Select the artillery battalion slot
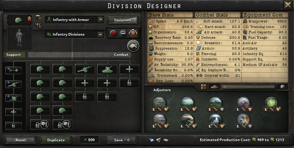Image resolution: width=294 pixels, height=148 pixels. [85, 69]
